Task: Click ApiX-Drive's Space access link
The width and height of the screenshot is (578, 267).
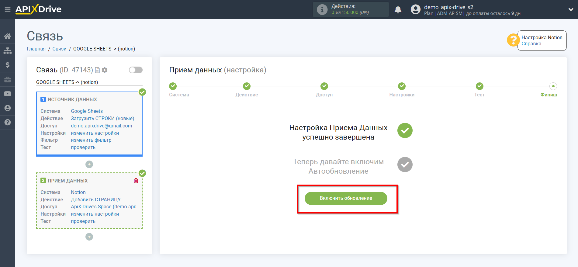Action: pyautogui.click(x=103, y=206)
